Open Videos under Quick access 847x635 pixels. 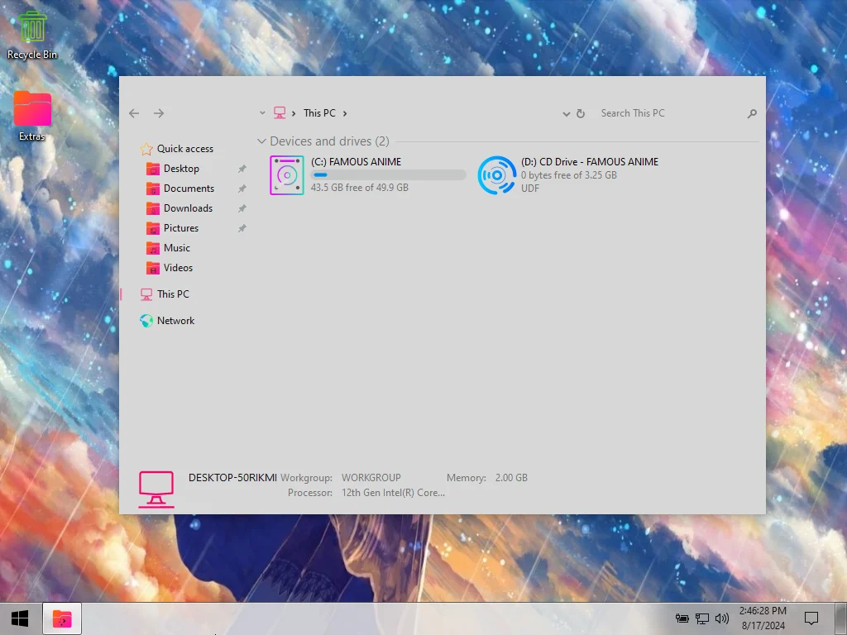[179, 268]
